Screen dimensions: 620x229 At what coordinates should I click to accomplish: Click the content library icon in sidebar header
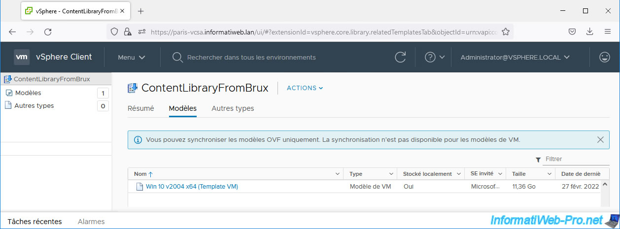pyautogui.click(x=8, y=79)
